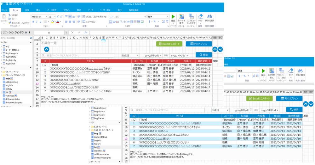315x165 pixels.
Task: Switch to the ユーザー認証 ribbon tab
Action: click(x=105, y=10)
